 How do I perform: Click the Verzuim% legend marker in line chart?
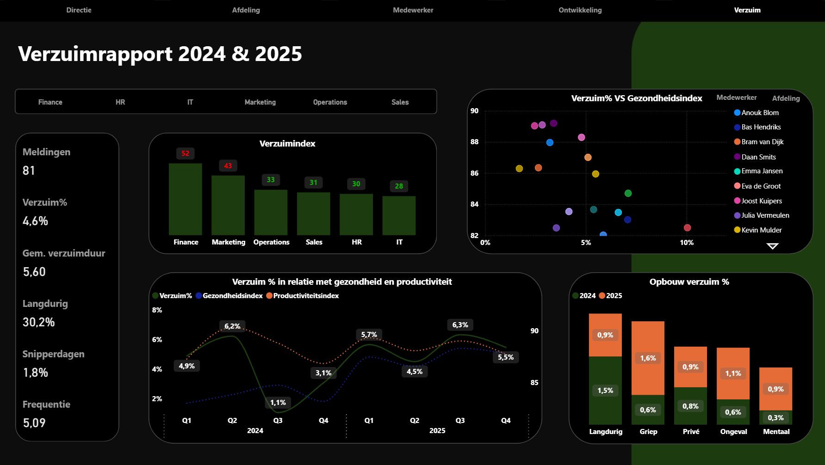pos(155,296)
